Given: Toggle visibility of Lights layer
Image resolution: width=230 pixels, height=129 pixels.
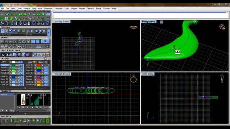Looking at the screenshot, I should coord(21,62).
